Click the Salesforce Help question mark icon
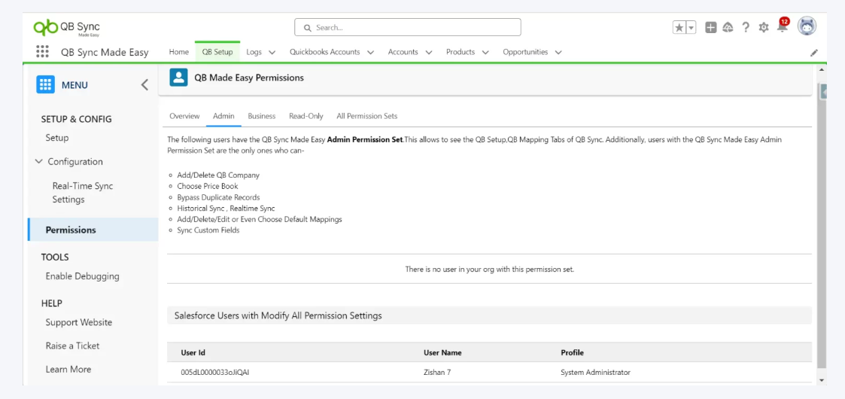The image size is (845, 399). click(x=746, y=27)
